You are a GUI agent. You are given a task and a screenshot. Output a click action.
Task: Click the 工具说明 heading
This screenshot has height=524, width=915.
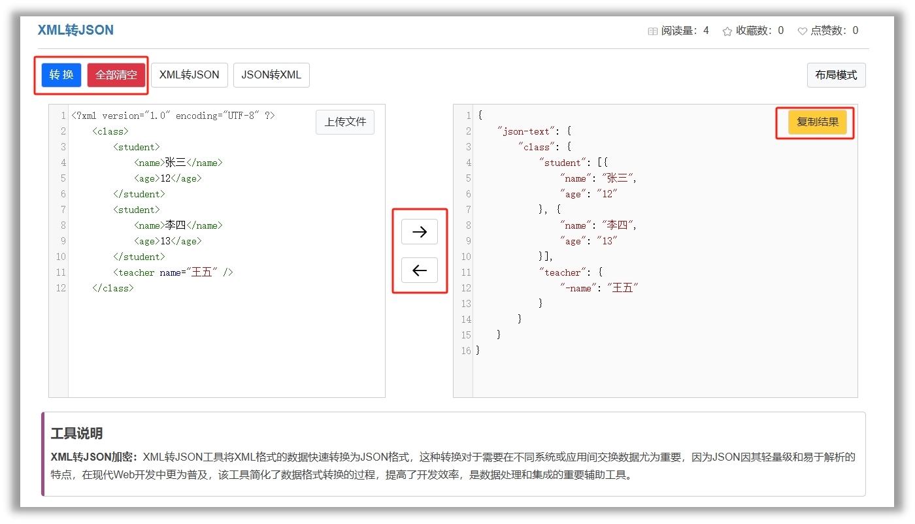pos(76,434)
